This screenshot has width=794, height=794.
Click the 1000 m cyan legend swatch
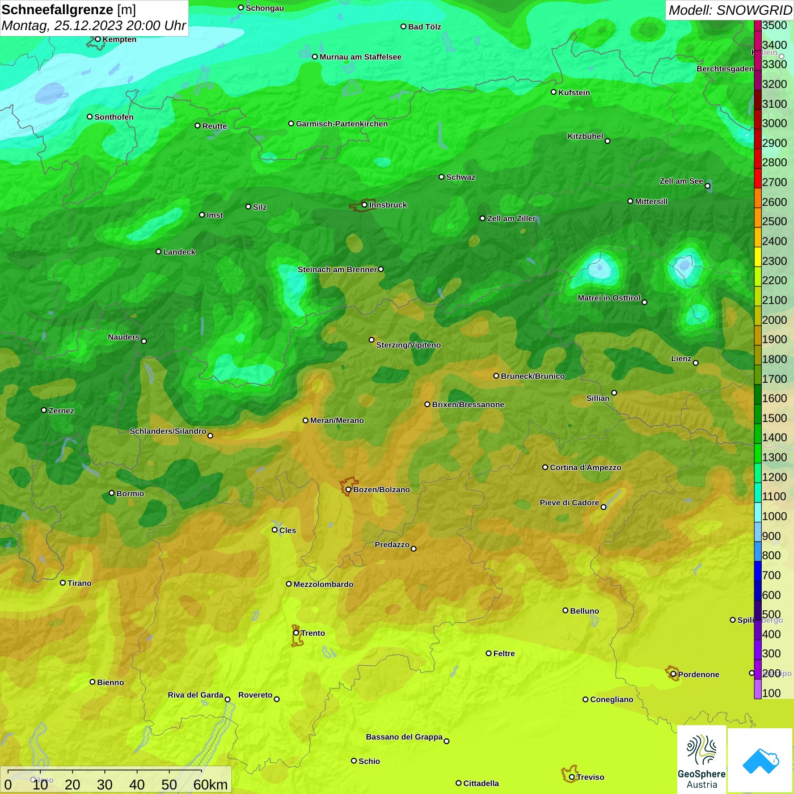pyautogui.click(x=758, y=512)
